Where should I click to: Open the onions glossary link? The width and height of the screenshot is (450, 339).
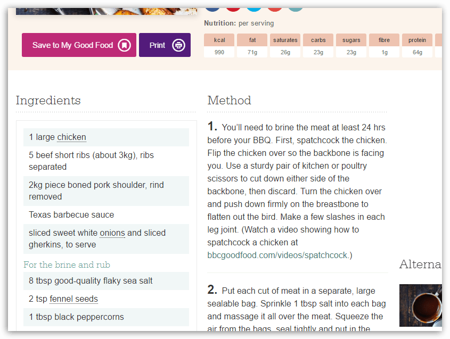click(x=112, y=233)
